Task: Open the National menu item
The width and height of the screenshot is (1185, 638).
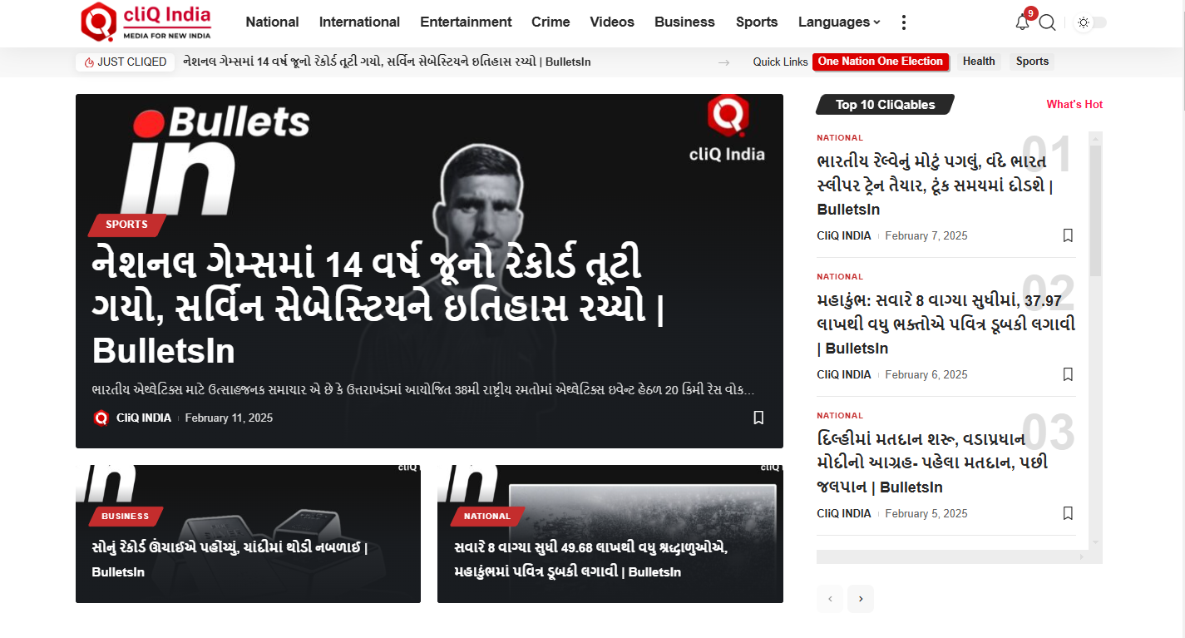Action: (272, 22)
